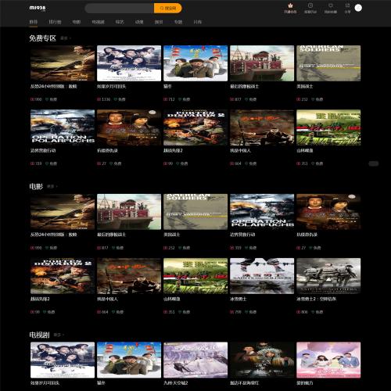Focus the search input field
The width and height of the screenshot is (391, 391).
point(120,9)
